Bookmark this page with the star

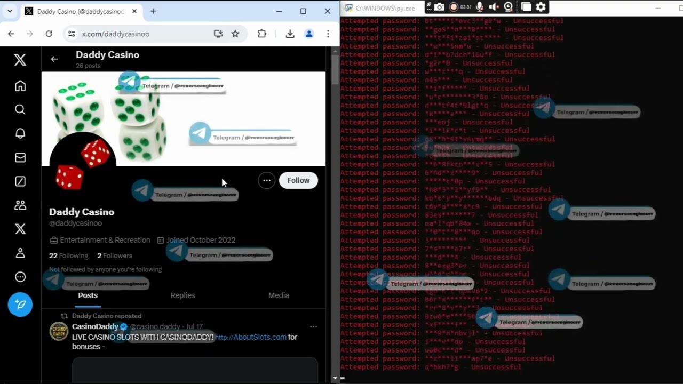click(x=235, y=34)
